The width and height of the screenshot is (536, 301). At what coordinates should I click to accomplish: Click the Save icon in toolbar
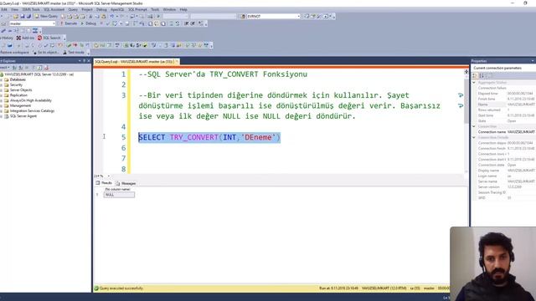[23, 16]
